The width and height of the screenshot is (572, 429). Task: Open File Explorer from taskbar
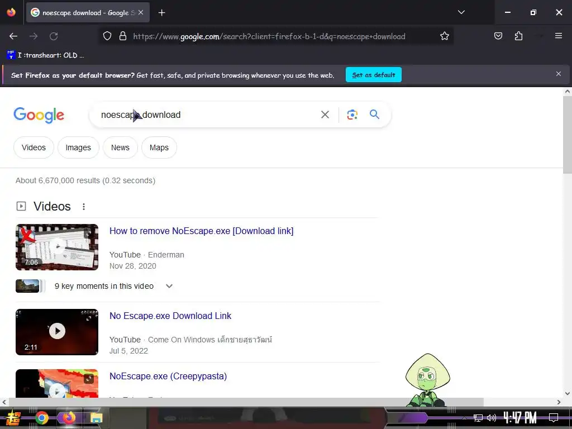(96, 418)
